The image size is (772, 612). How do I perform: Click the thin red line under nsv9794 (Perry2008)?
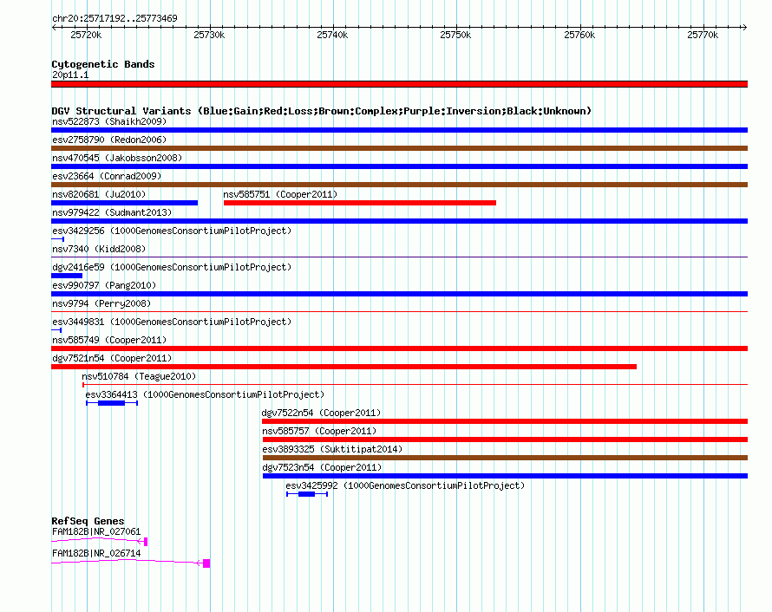click(x=399, y=312)
